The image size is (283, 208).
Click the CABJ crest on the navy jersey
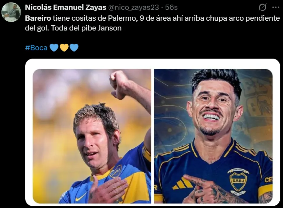(x=238, y=182)
